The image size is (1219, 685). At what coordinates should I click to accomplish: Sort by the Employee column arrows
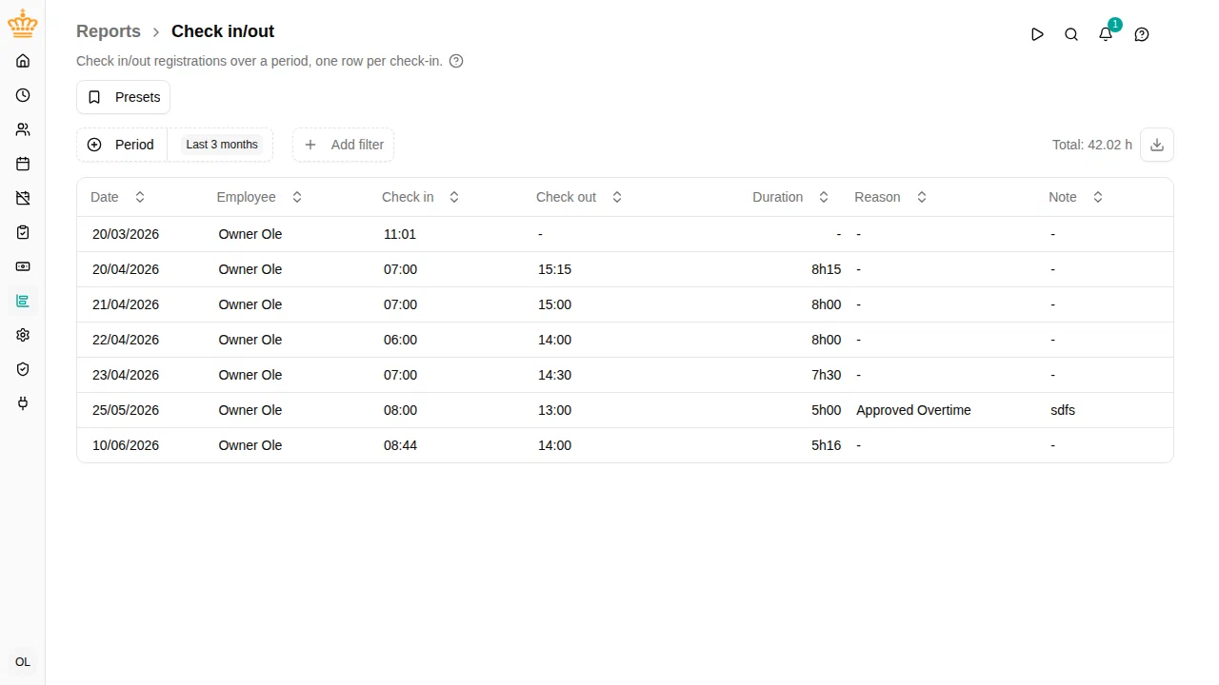pyautogui.click(x=297, y=197)
